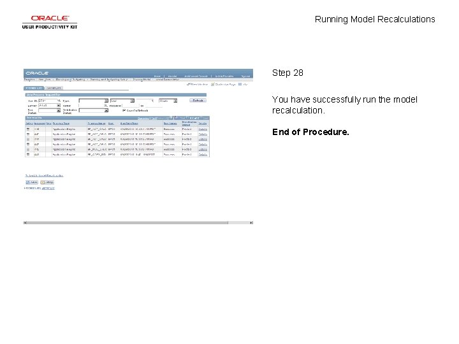Click the Instance from input field
The width and height of the screenshot is (459, 344).
[x=131, y=106]
